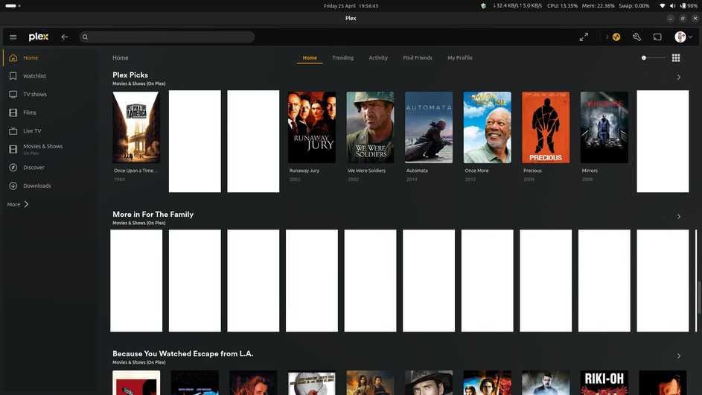Open Discover compass icon in sidebar
This screenshot has width=702, height=395.
pos(13,168)
